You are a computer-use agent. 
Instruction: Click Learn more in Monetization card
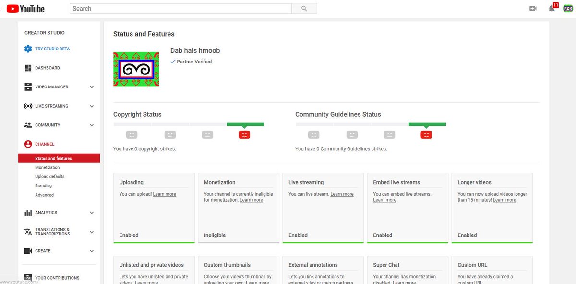pos(252,200)
